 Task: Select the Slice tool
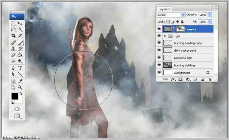pyautogui.click(x=20, y=36)
